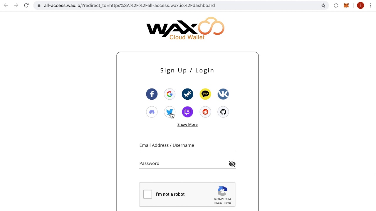The image size is (376, 211).
Task: Open the MetaMask fox extension
Action: pos(346,6)
